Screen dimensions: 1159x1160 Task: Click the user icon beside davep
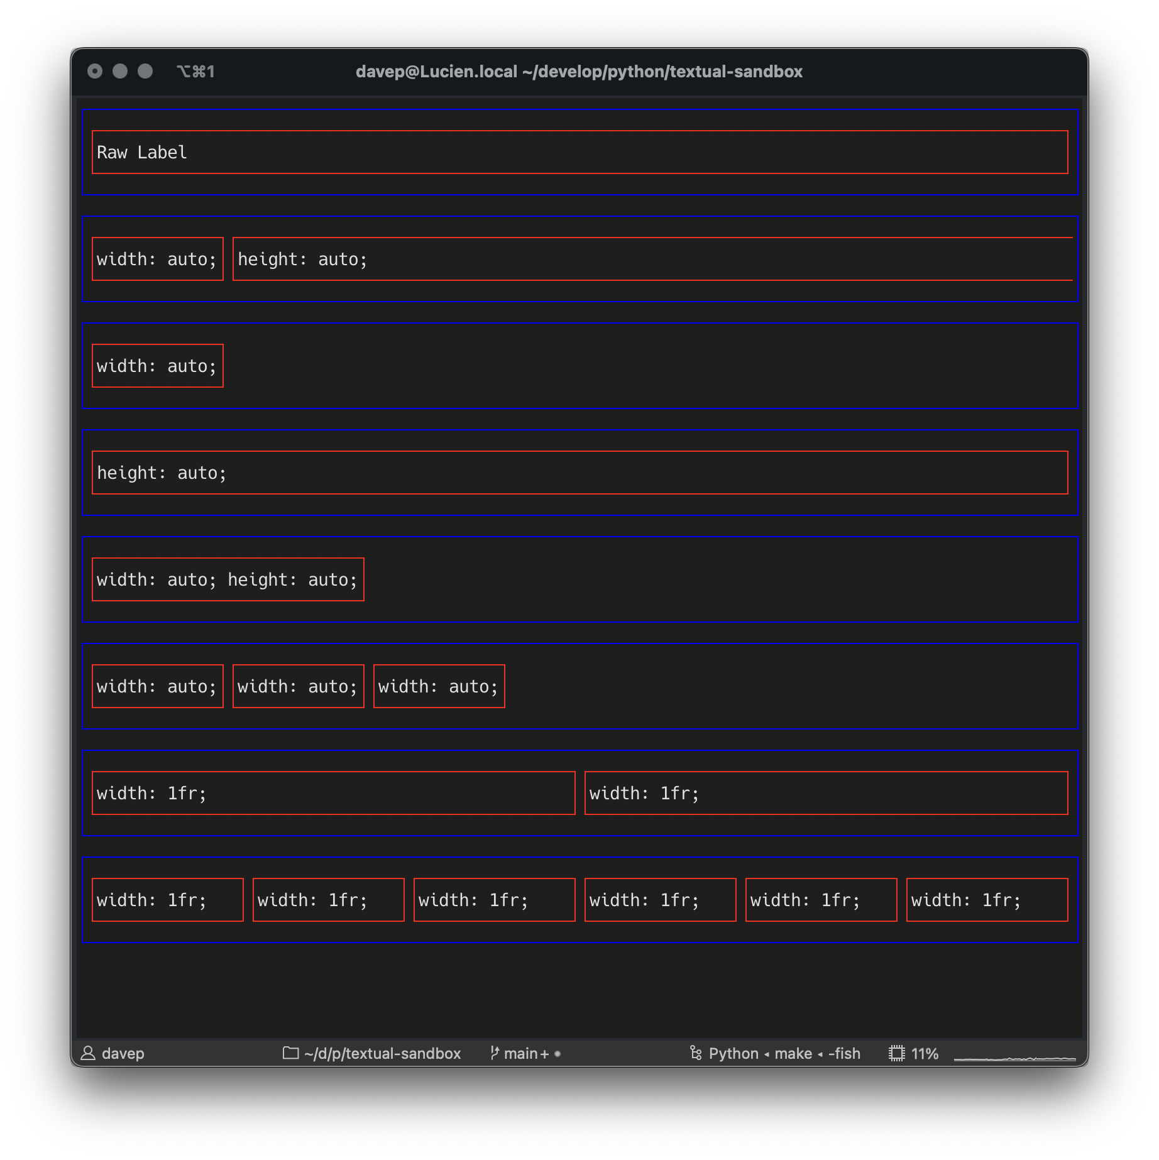point(88,1053)
